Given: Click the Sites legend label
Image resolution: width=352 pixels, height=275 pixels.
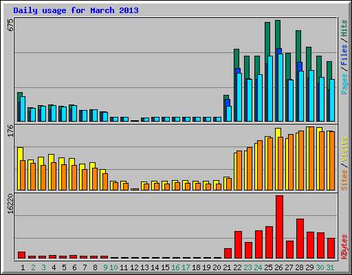Looking at the screenshot, I should tap(344, 180).
